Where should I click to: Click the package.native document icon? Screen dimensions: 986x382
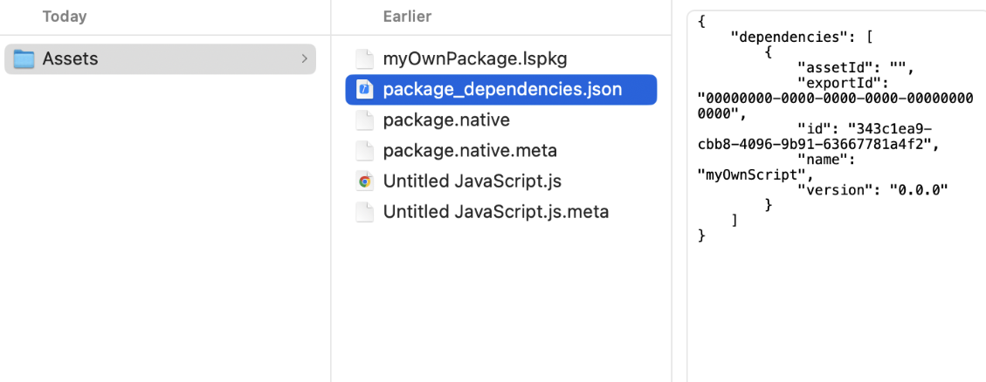coord(364,120)
